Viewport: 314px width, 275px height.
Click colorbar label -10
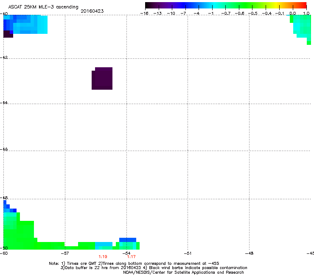tap(171, 14)
